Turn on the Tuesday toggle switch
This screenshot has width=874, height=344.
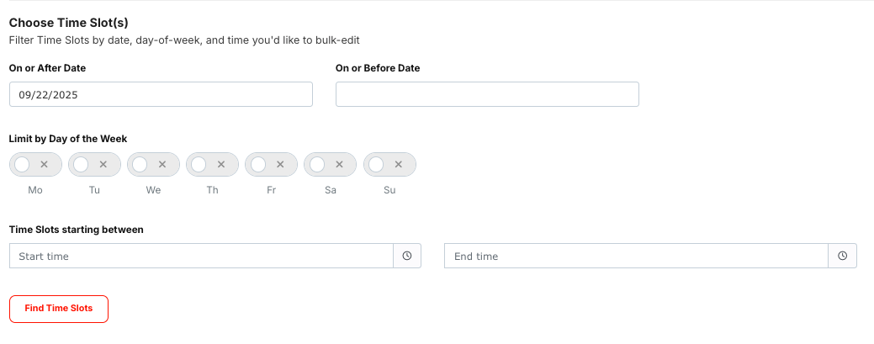95,165
